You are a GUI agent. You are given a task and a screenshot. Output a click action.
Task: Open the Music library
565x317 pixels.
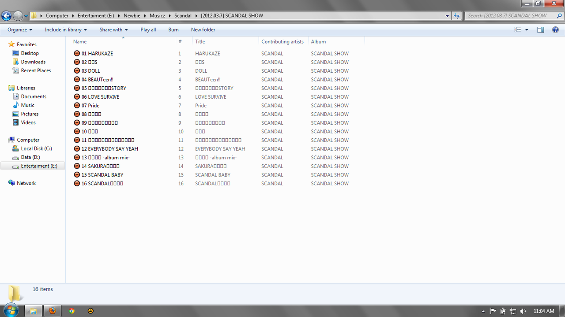click(x=27, y=105)
